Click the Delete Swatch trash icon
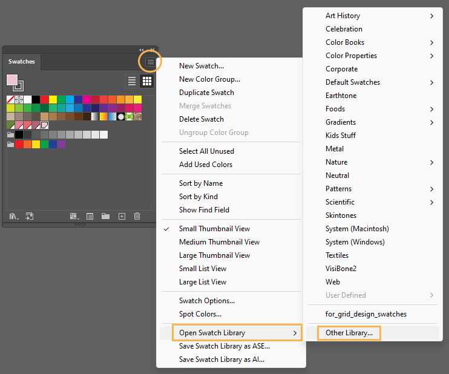Screen dimensions: 449x374 pos(137,216)
